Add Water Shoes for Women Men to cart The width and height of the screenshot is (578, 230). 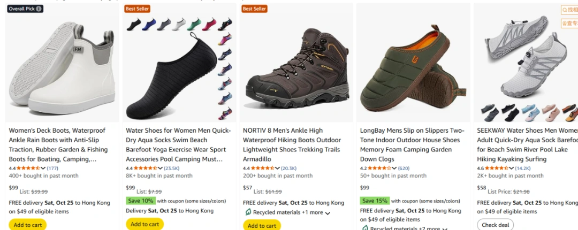coord(144,224)
